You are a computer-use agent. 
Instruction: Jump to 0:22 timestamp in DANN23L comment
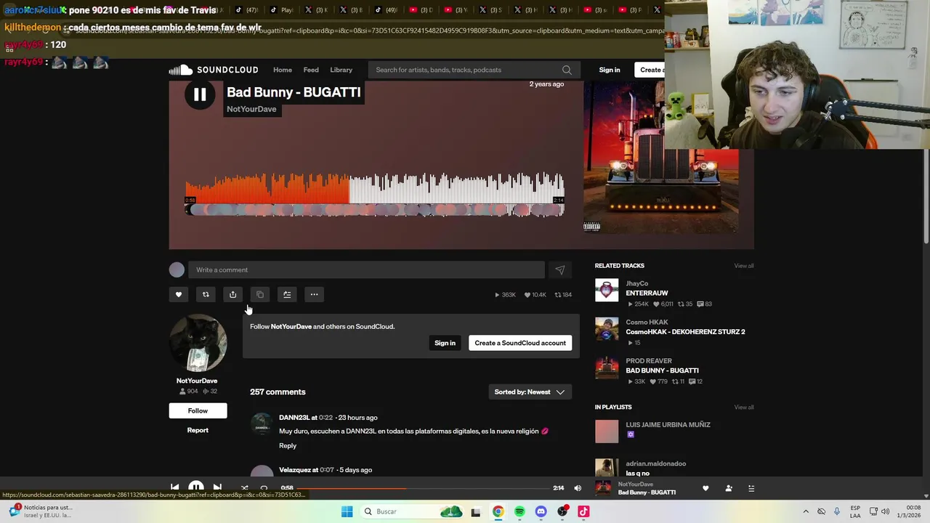pos(325,418)
